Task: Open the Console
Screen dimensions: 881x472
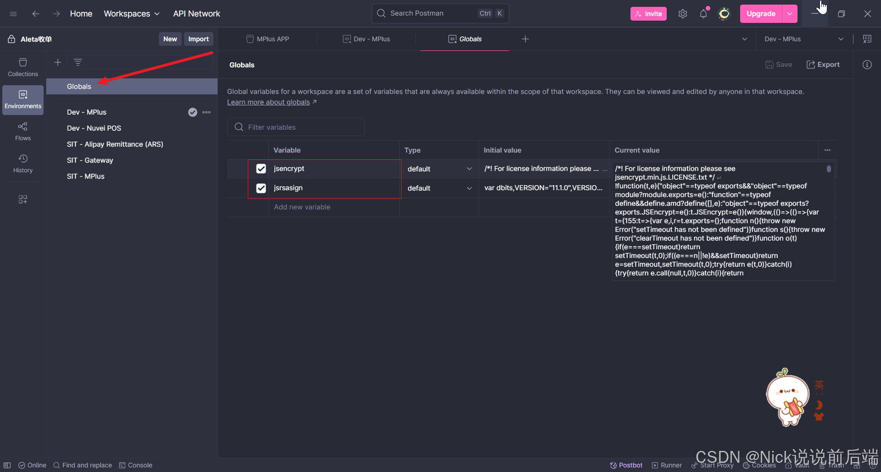Action: (136, 465)
